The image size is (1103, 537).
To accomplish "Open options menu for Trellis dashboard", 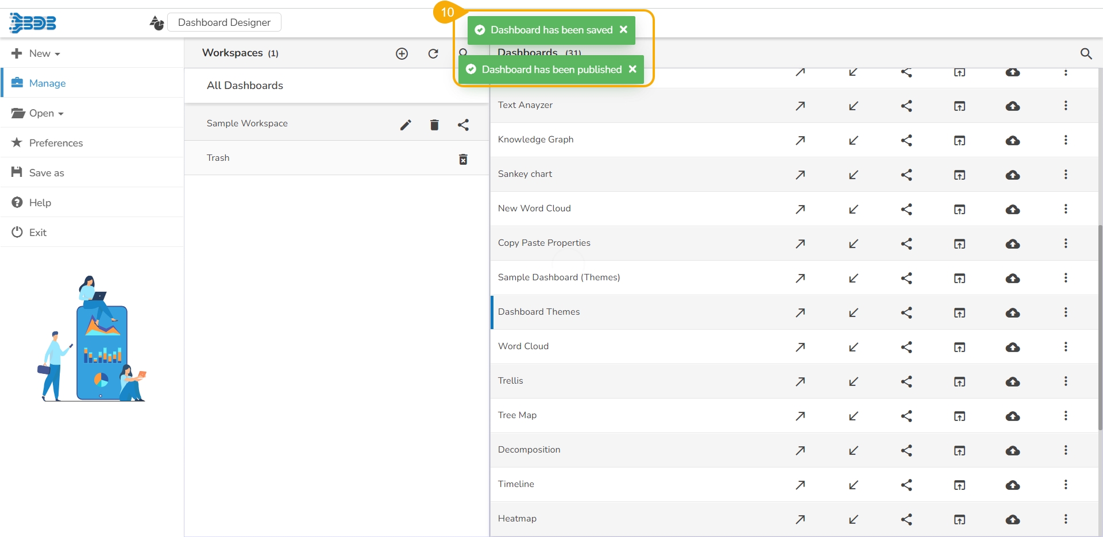I will 1066,381.
